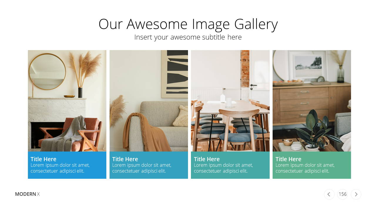Image resolution: width=376 pixels, height=211 pixels.
Task: Click the lorem ipsum text under sofa photo
Action: click(x=142, y=168)
